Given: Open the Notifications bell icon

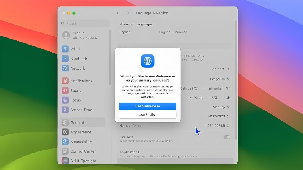Looking at the screenshot, I should pyautogui.click(x=65, y=81).
